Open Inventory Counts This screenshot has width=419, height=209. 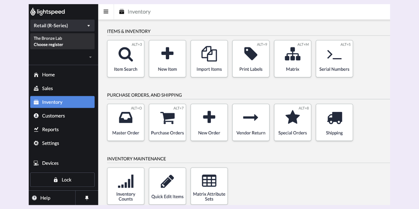click(126, 186)
